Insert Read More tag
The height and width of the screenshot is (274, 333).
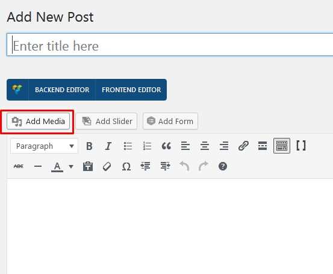tap(263, 146)
